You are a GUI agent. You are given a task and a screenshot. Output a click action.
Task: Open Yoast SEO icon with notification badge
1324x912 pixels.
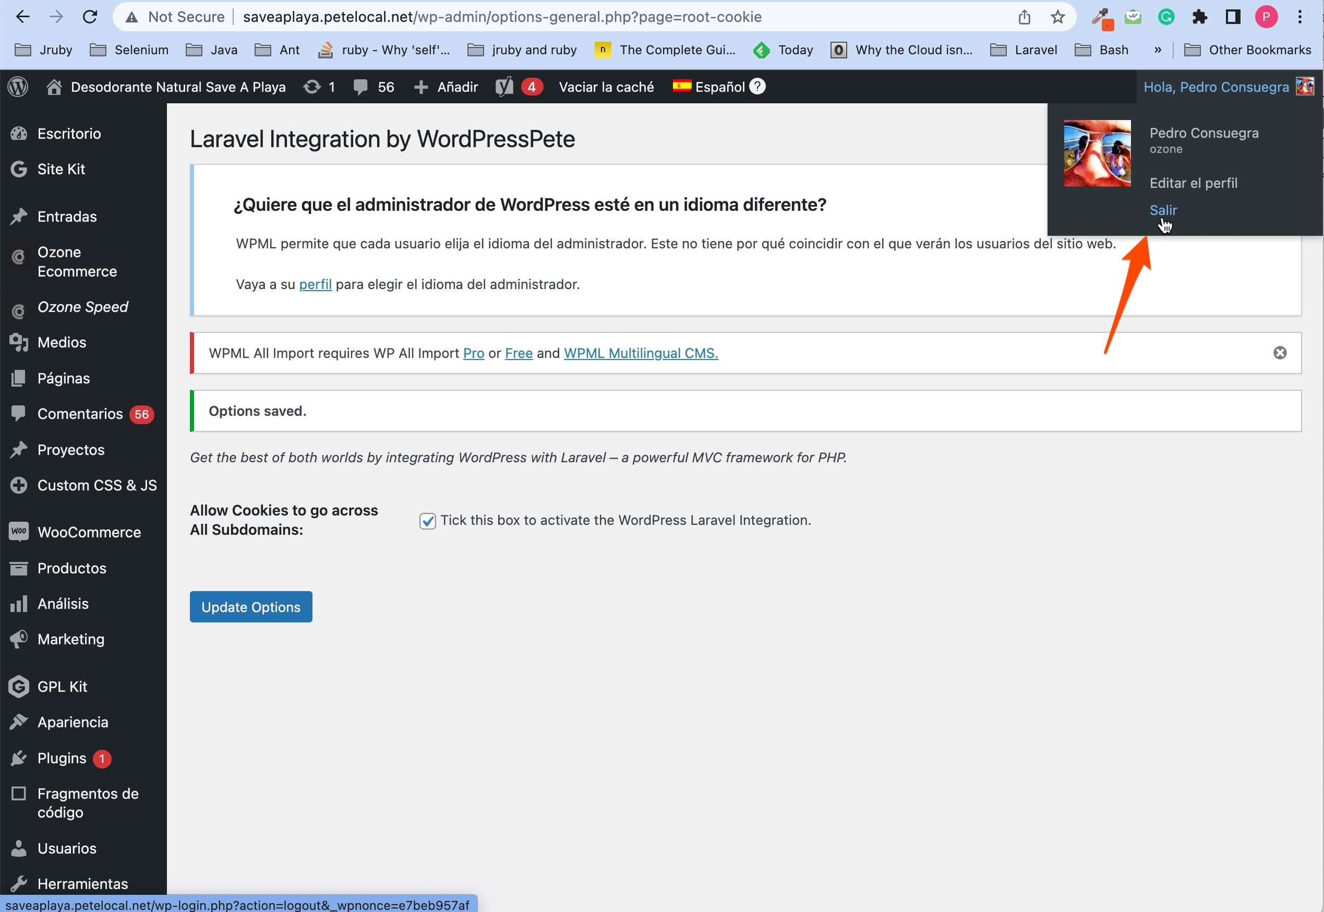(505, 87)
